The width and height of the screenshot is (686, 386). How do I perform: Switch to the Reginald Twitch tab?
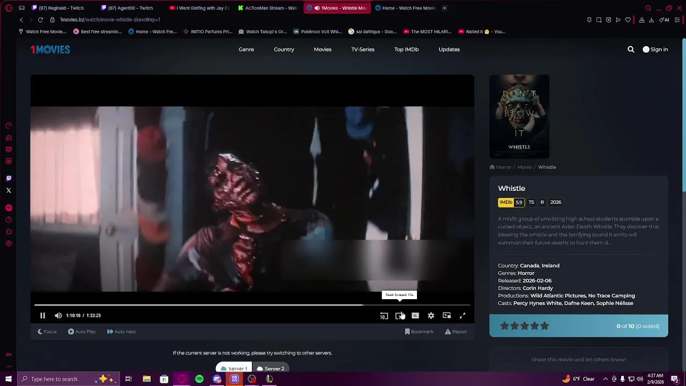point(63,8)
